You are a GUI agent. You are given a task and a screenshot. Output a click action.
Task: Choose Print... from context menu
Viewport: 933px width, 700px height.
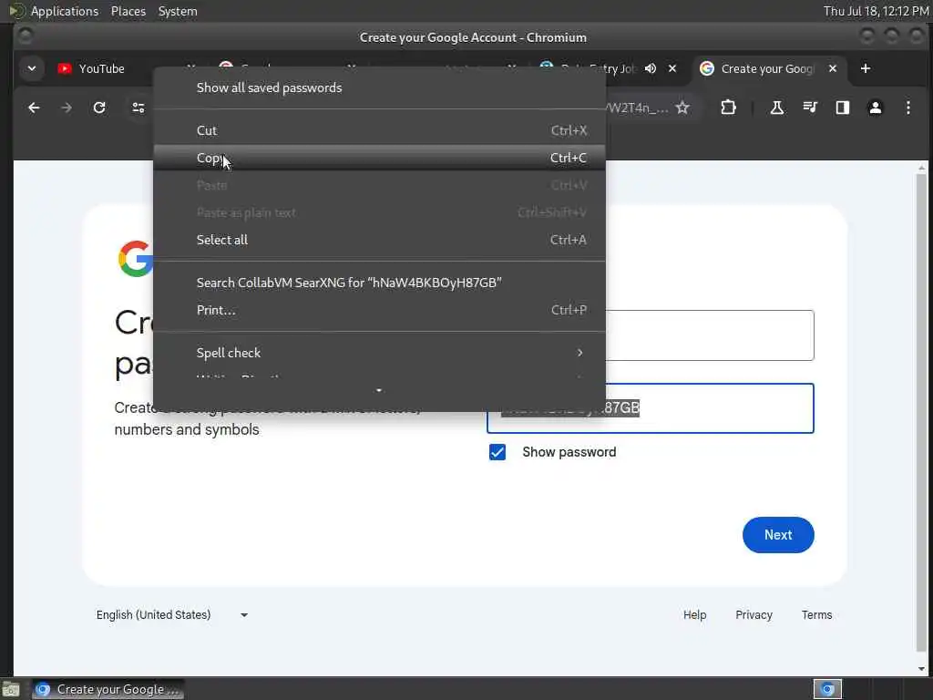(379, 310)
